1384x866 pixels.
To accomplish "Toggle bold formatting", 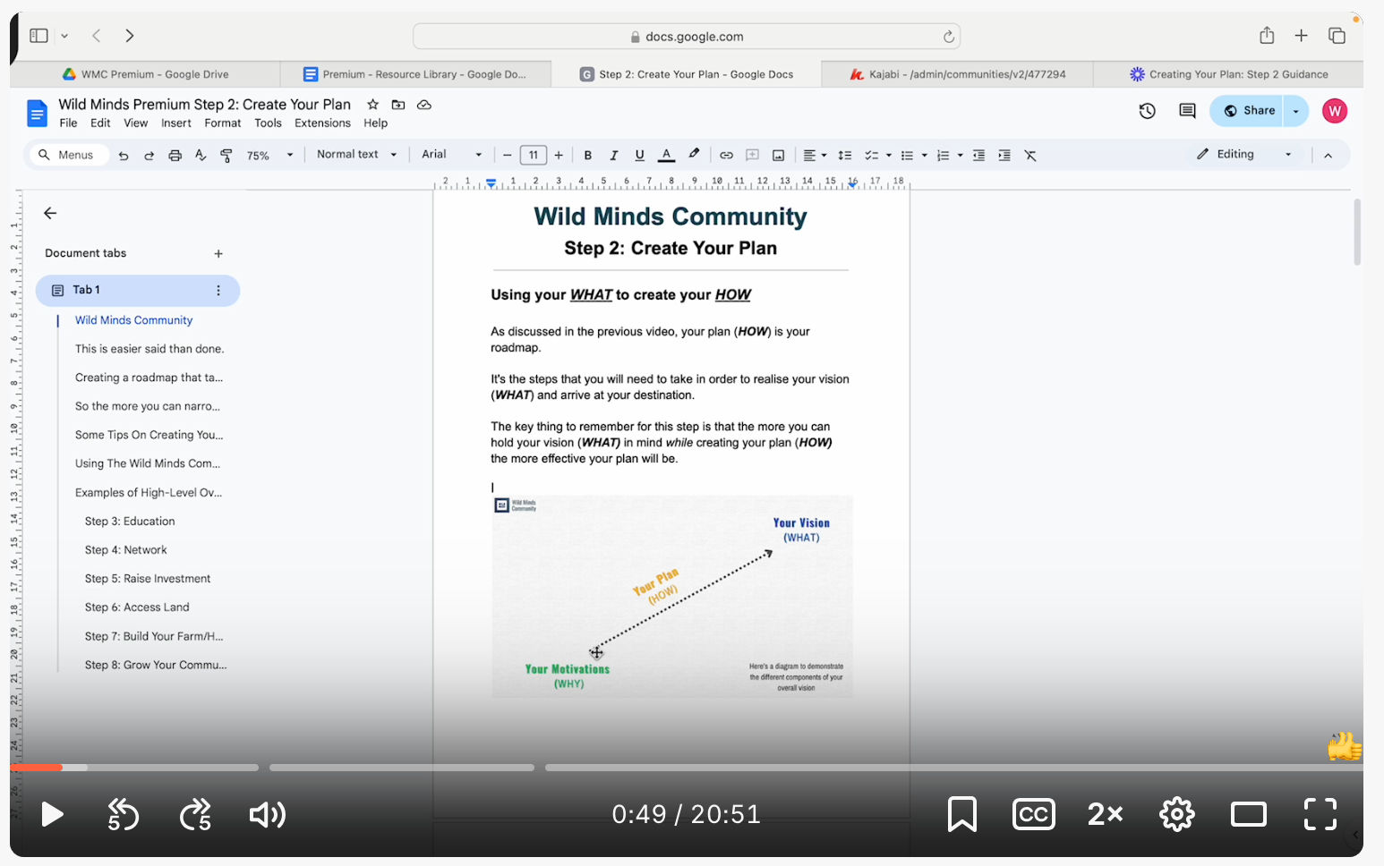I will 588,156.
